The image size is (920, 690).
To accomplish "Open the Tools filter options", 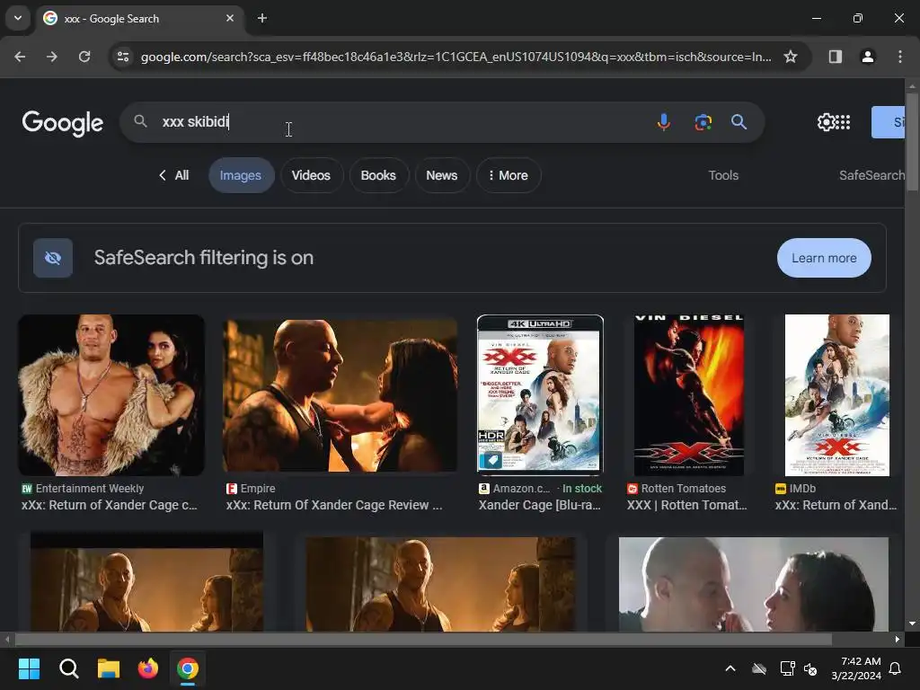I will point(723,175).
